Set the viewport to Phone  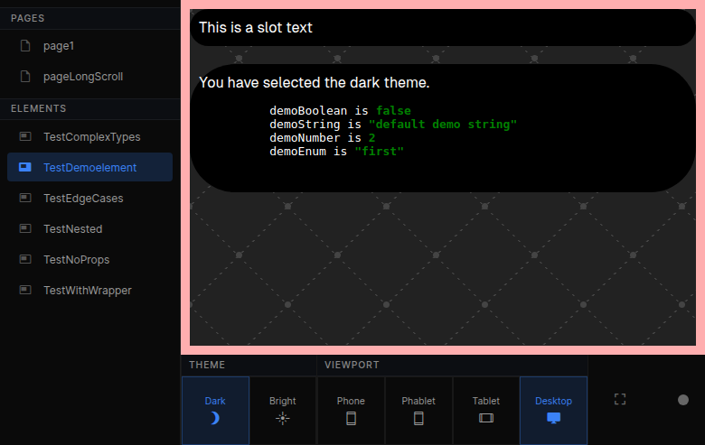351,410
